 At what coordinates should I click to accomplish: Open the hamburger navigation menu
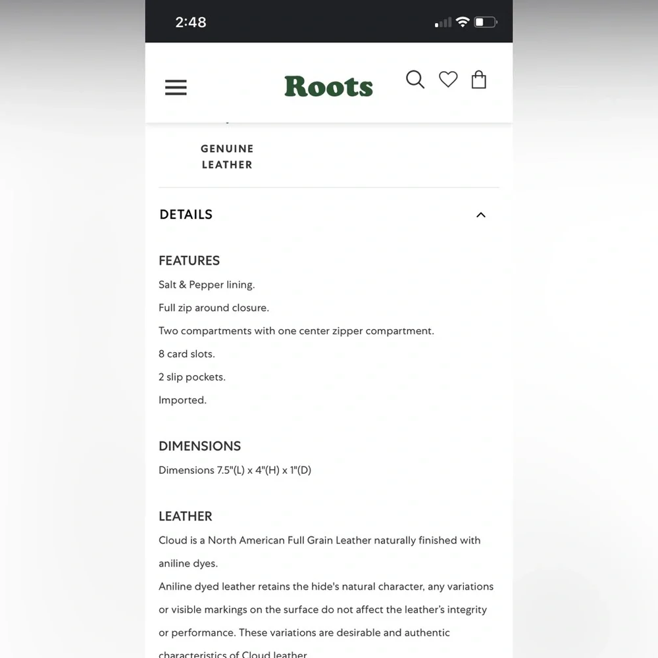click(x=176, y=88)
